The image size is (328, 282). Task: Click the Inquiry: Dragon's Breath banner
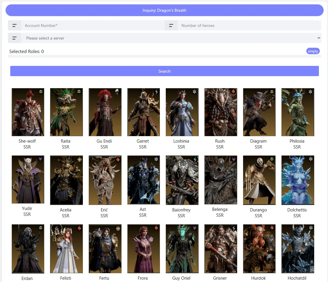click(164, 10)
